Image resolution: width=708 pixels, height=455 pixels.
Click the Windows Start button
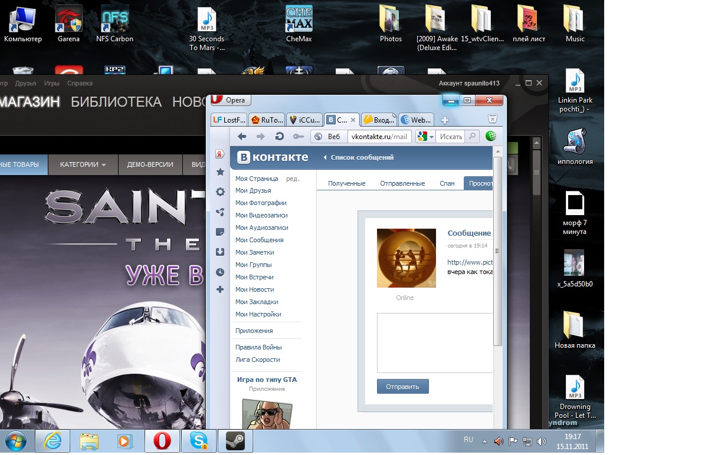(x=16, y=441)
